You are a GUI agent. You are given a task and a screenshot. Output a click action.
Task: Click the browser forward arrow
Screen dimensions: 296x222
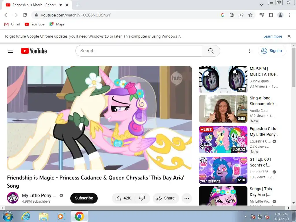point(16,15)
